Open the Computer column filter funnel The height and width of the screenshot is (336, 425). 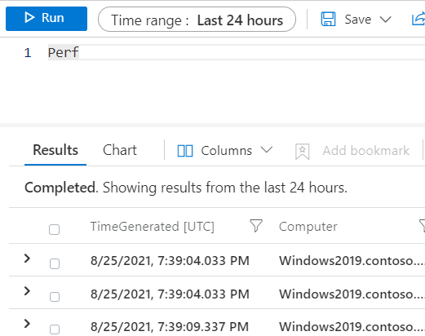(x=423, y=226)
